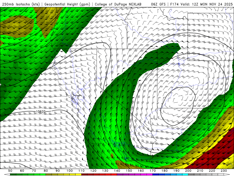Click the '140' color scale label

pyautogui.click(x=117, y=171)
